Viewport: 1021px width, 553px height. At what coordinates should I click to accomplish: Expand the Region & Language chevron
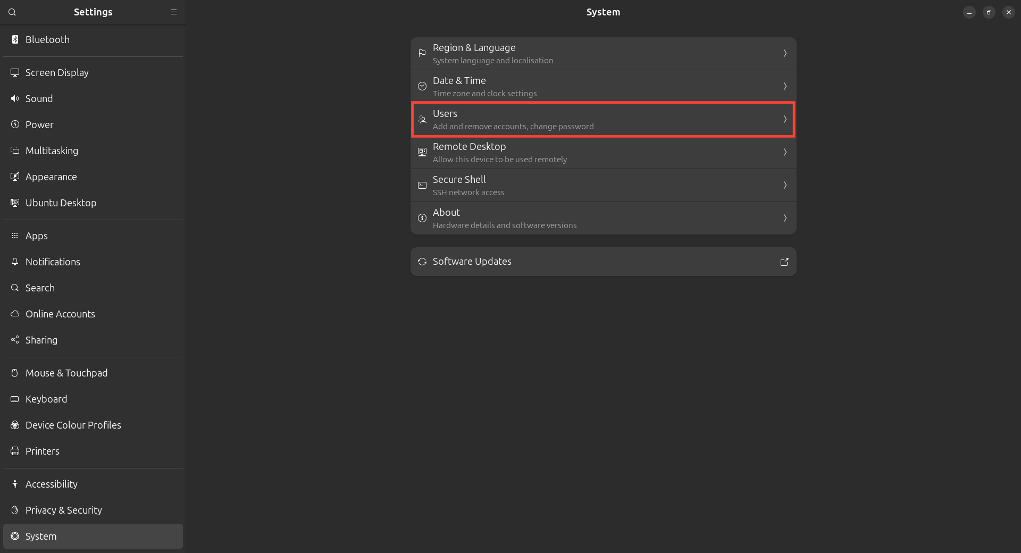click(x=785, y=53)
